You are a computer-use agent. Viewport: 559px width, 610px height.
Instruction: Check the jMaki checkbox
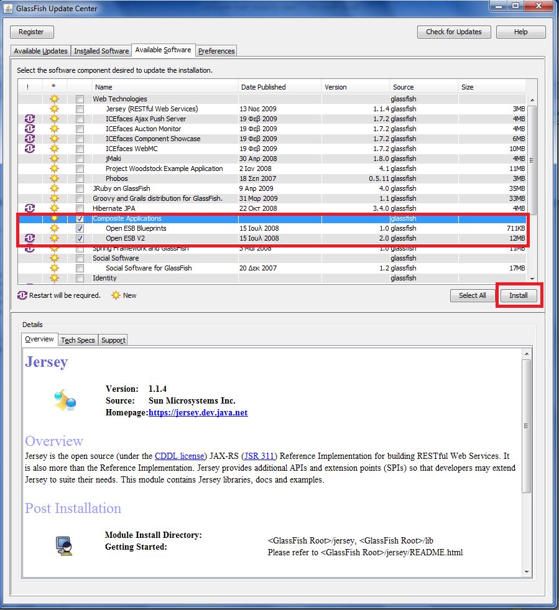80,159
